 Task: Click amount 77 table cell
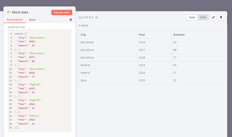(x=197, y=57)
